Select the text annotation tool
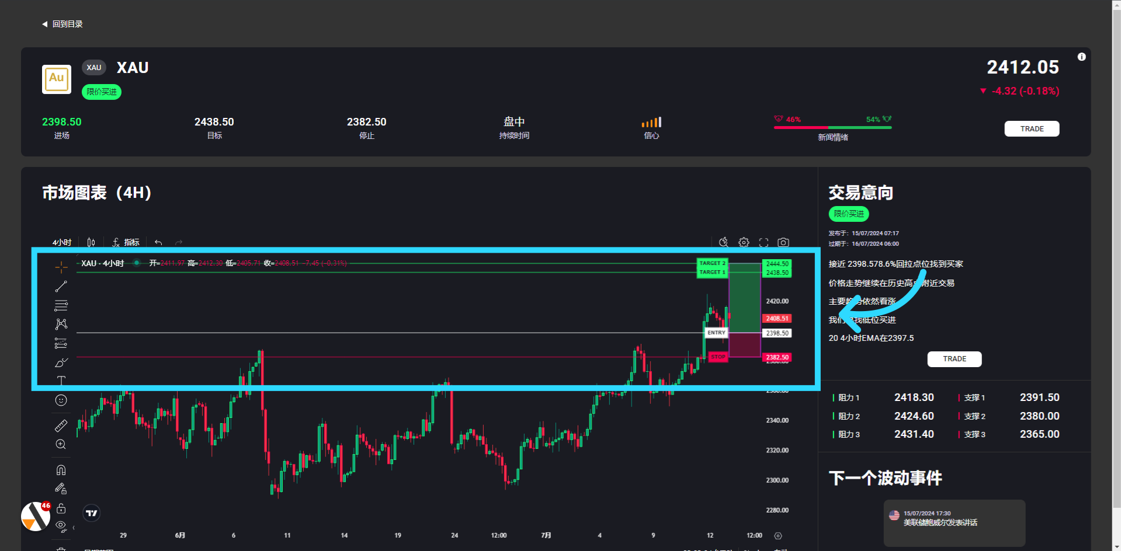Image resolution: width=1121 pixels, height=551 pixels. tap(61, 381)
